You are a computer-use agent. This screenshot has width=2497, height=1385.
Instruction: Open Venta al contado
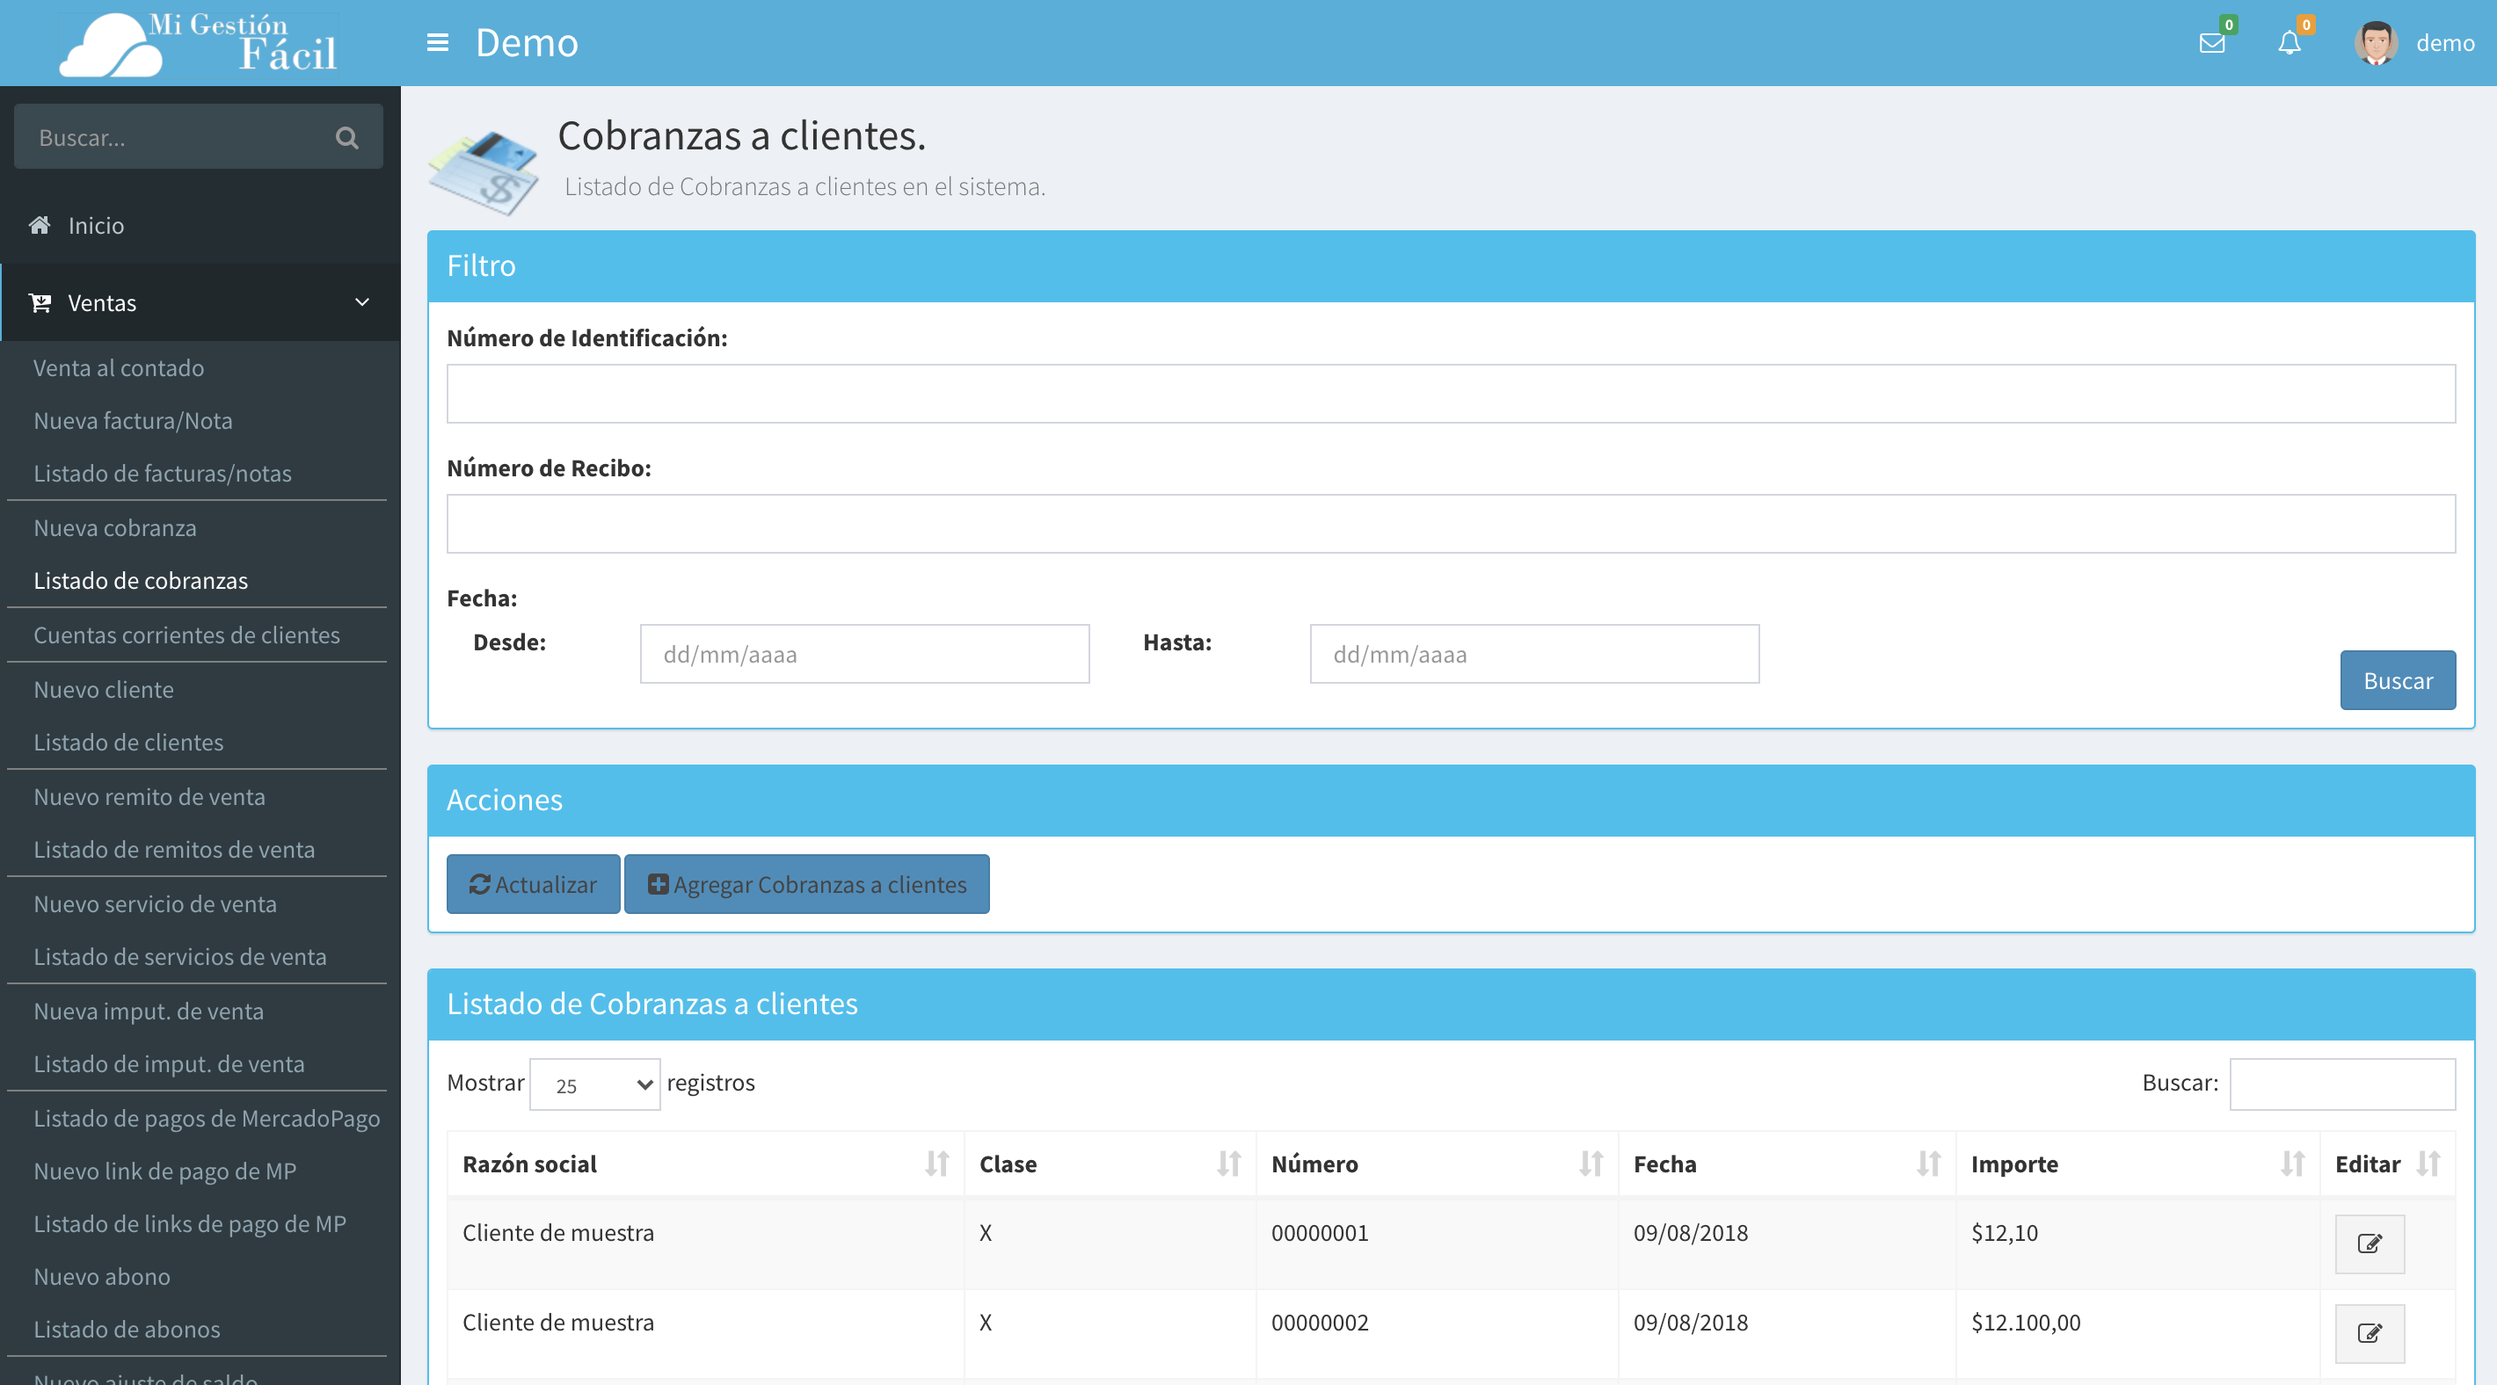tap(119, 368)
